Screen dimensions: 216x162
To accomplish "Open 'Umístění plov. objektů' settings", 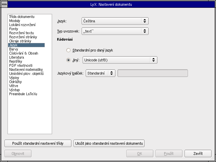I will pyautogui.click(x=26, y=74).
